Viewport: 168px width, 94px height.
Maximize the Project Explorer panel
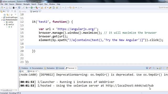click(15, 11)
